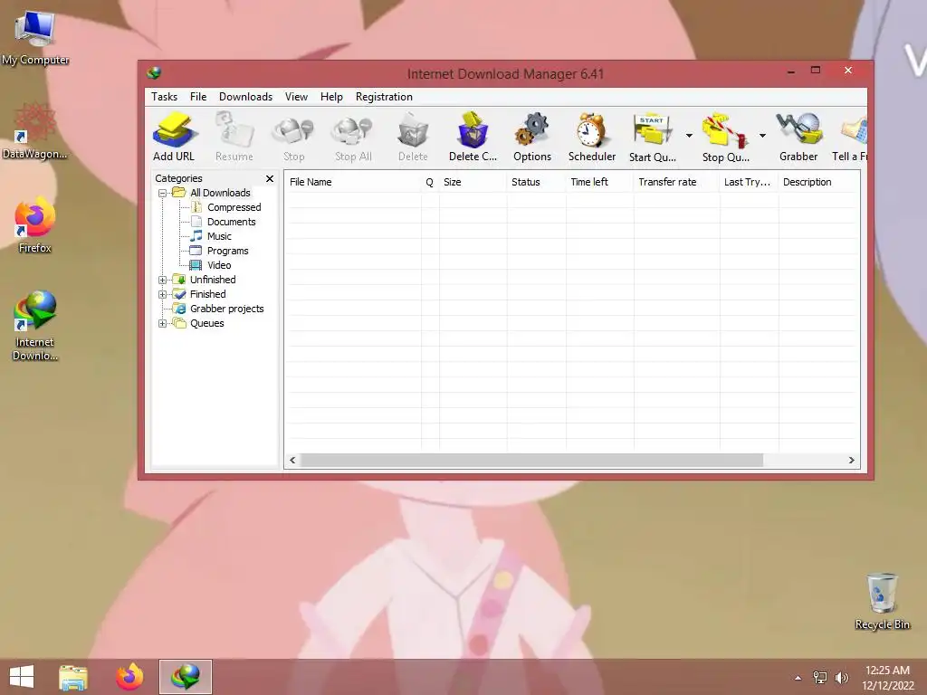Open the Registration menu

click(x=384, y=97)
